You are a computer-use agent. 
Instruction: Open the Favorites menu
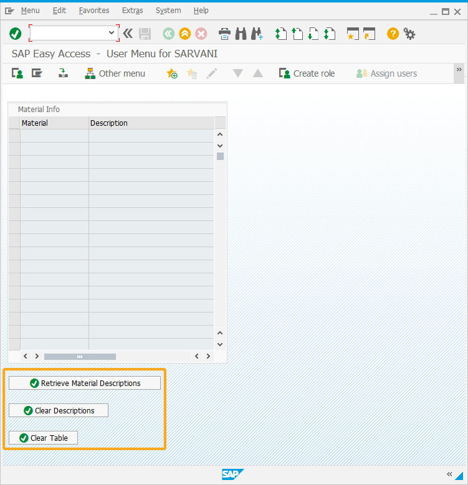(94, 11)
